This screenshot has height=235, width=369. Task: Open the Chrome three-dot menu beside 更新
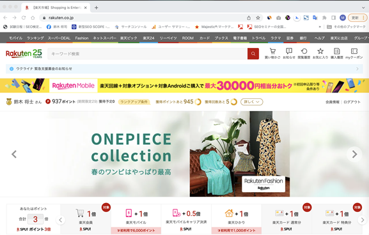(x=363, y=18)
